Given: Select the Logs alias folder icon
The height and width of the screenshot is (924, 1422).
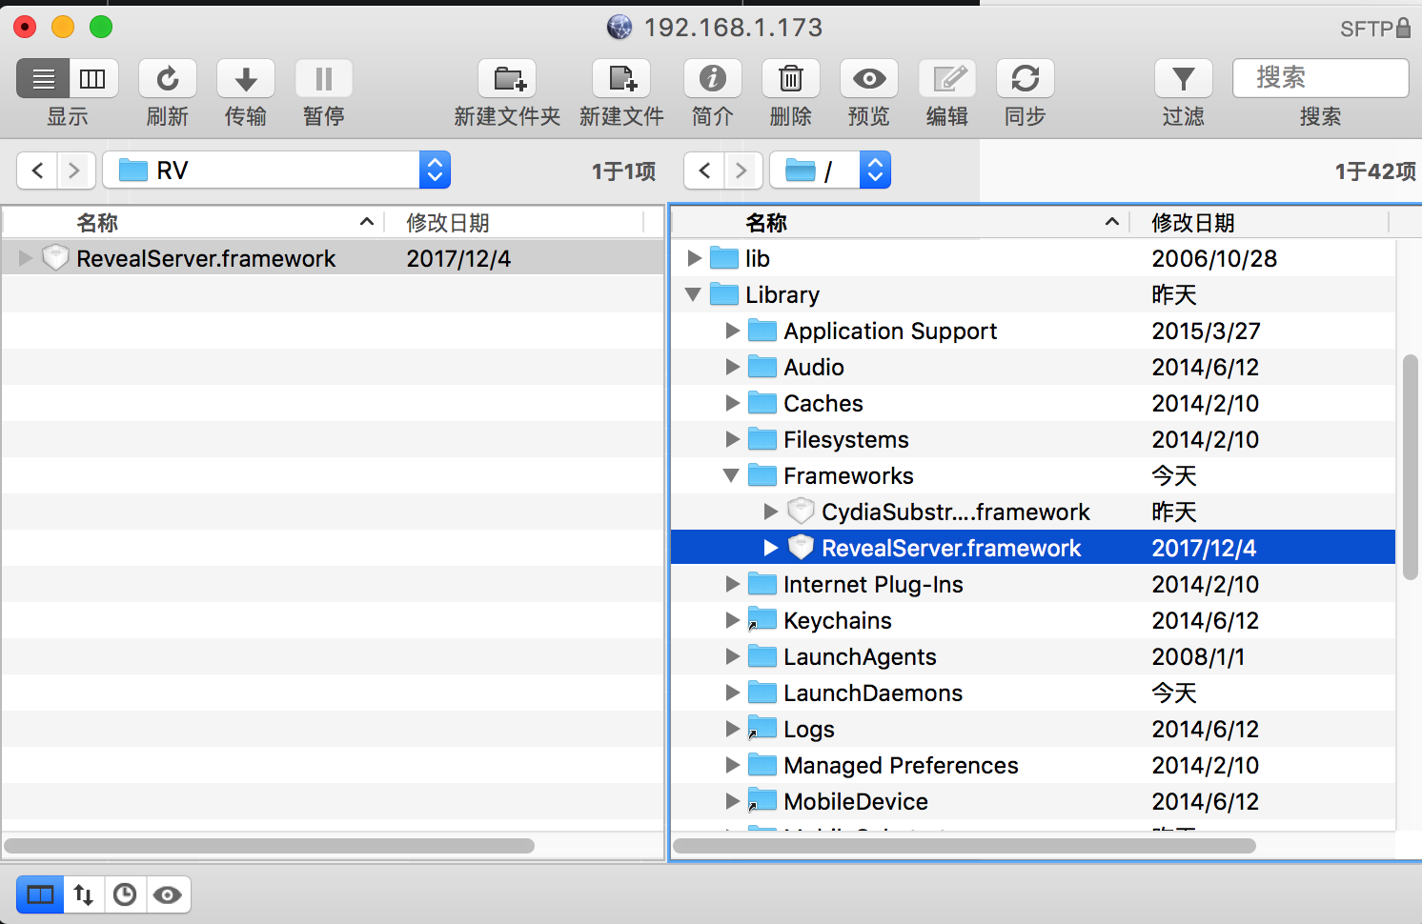Looking at the screenshot, I should [762, 729].
